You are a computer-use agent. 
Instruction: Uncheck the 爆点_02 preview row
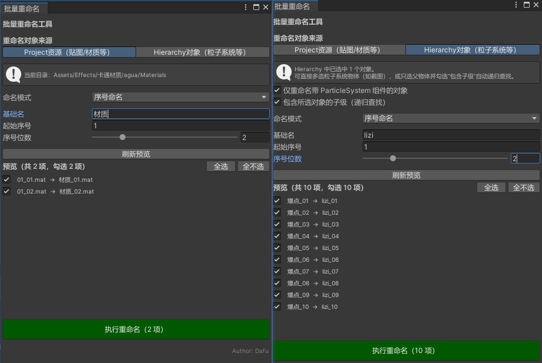tap(277, 212)
